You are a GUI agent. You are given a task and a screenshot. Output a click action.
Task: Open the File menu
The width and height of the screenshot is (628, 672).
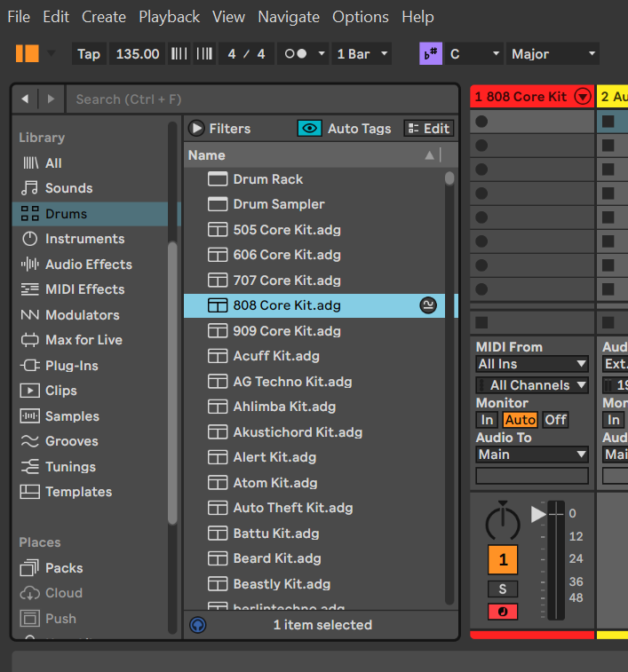click(19, 17)
